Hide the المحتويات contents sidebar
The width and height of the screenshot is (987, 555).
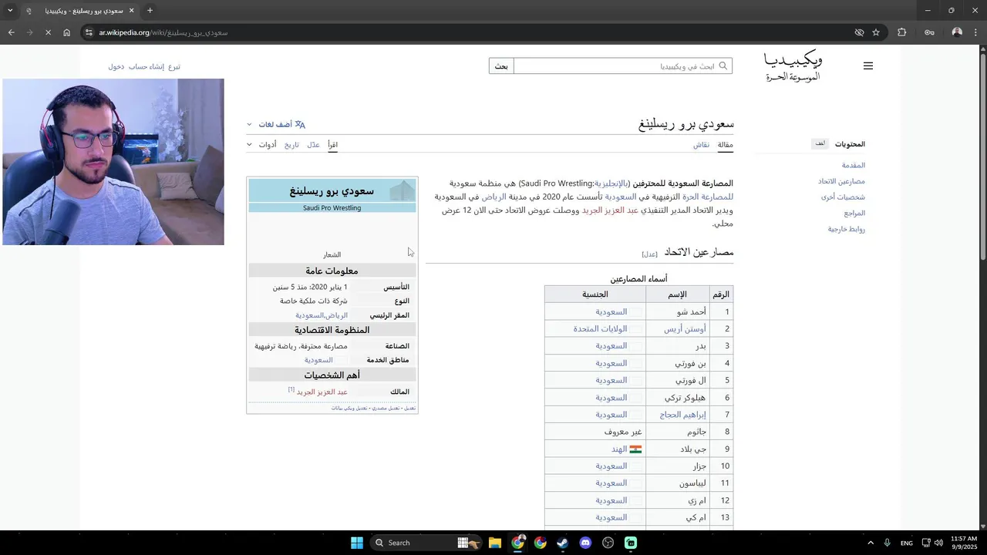pos(820,144)
